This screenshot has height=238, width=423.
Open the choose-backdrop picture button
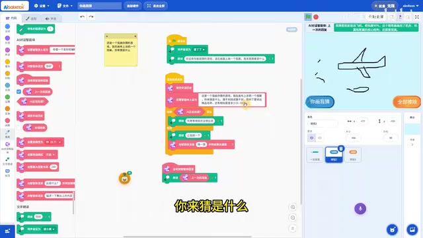[x=412, y=229]
